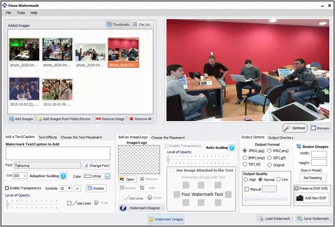Image resolution: width=335 pixels, height=227 pixels.
Task: Open the Tools menu
Action: [21, 13]
